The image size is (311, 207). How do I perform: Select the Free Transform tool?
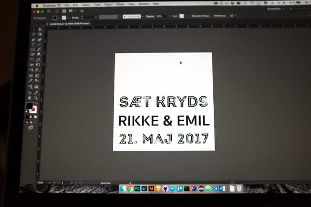point(38,65)
